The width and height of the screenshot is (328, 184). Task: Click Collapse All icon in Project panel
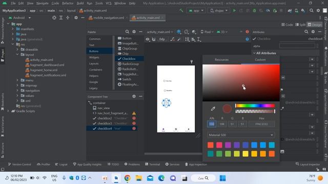tap(68, 18)
